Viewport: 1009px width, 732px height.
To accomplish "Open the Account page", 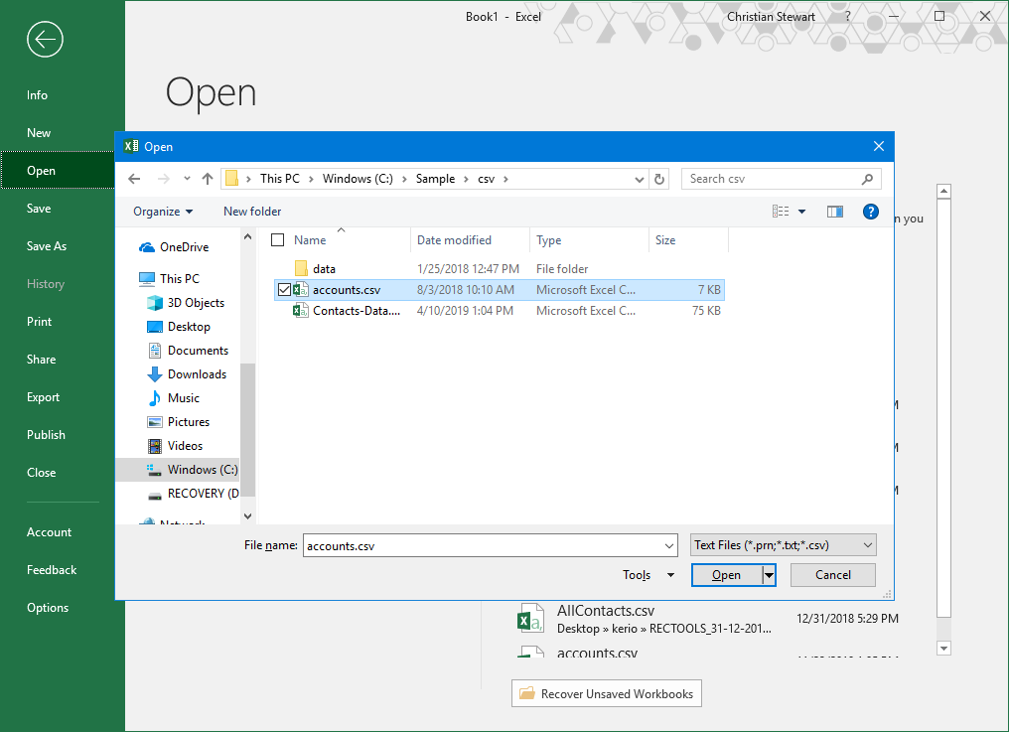I will [49, 532].
